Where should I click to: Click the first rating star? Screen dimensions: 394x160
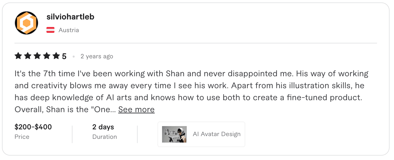(x=18, y=56)
